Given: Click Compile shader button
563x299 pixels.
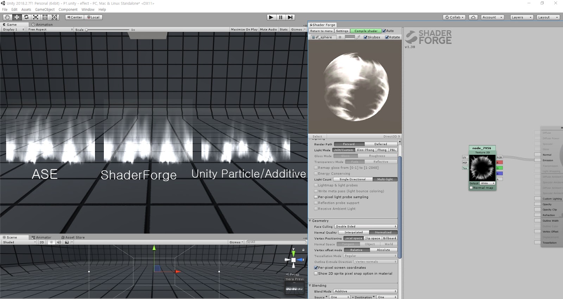Looking at the screenshot, I should [x=366, y=31].
